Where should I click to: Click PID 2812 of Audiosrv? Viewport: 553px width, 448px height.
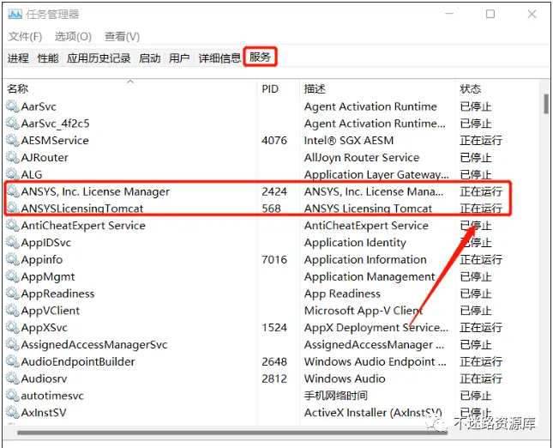[274, 378]
